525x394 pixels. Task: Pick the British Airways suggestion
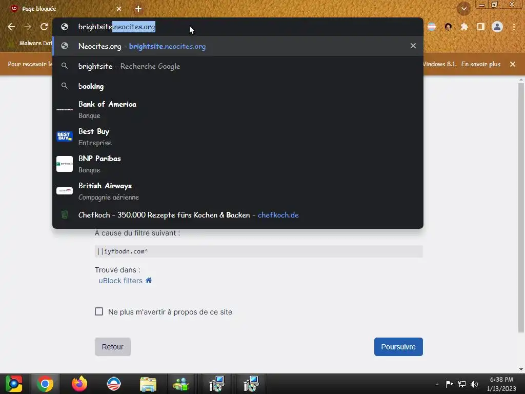(x=238, y=191)
